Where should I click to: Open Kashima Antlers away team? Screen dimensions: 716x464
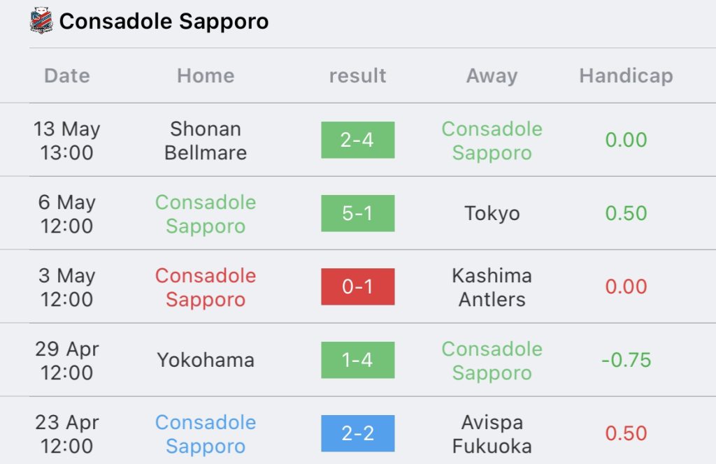point(492,287)
